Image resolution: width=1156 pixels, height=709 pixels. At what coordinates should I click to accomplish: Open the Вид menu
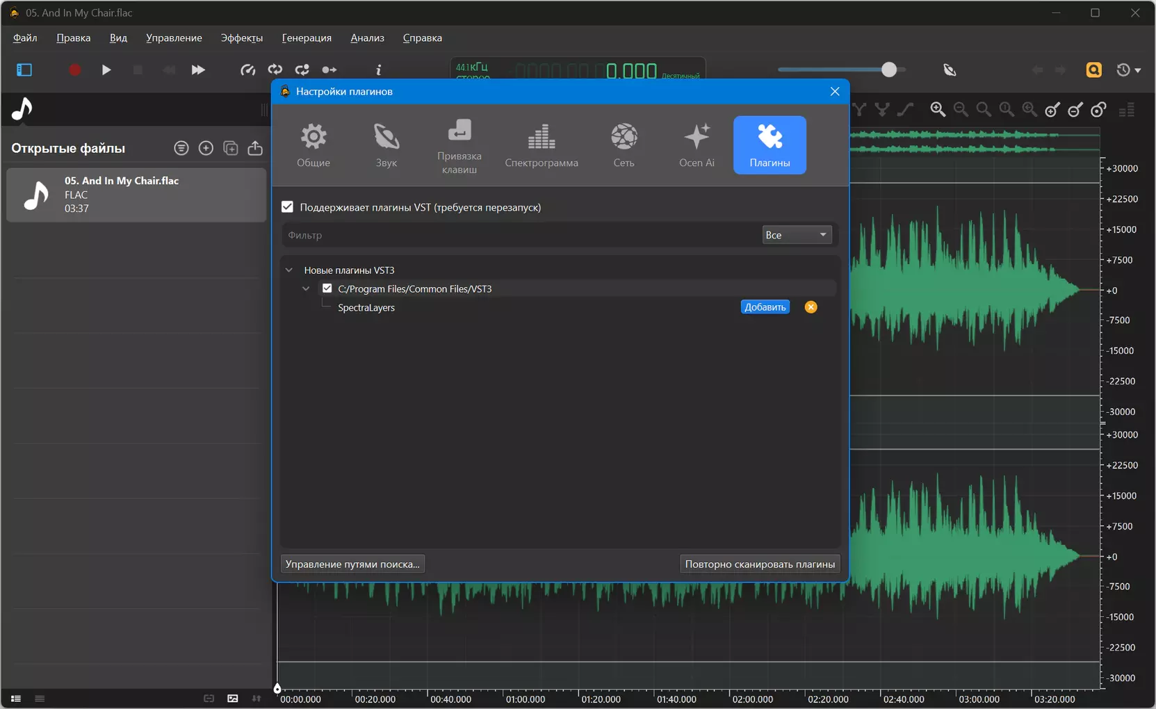point(118,38)
